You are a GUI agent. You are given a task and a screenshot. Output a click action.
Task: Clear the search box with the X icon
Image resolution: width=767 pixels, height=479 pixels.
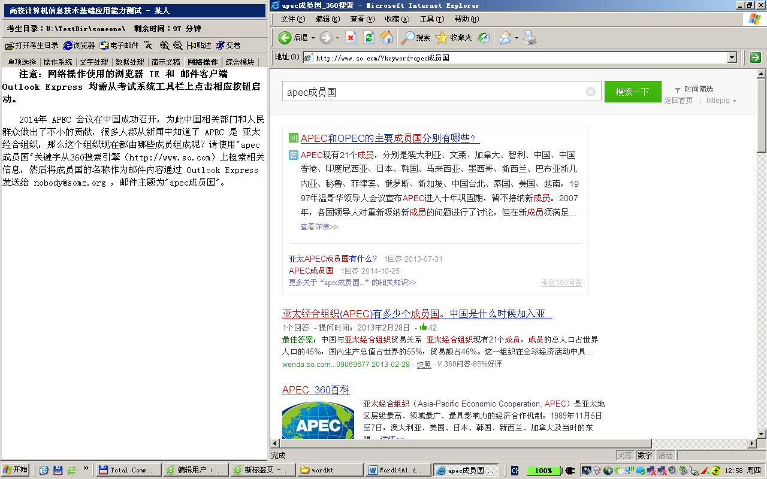tap(591, 92)
